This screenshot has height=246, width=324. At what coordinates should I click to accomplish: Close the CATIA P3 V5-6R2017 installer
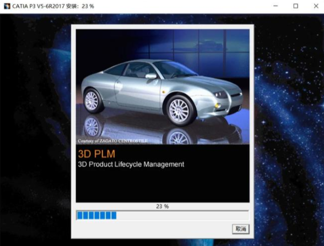(316, 6)
